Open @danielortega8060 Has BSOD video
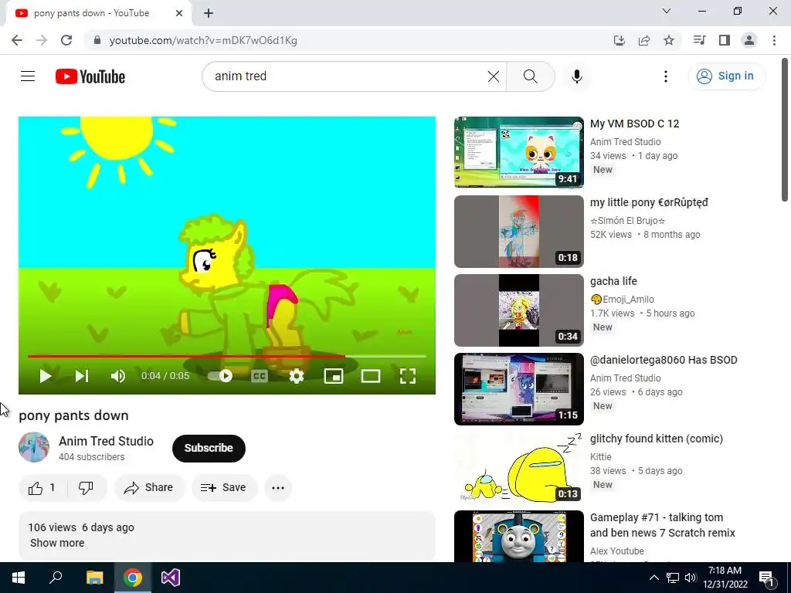This screenshot has width=791, height=593. click(664, 360)
